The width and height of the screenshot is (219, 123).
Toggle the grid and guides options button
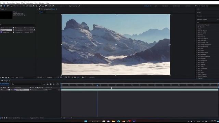coord(69,78)
